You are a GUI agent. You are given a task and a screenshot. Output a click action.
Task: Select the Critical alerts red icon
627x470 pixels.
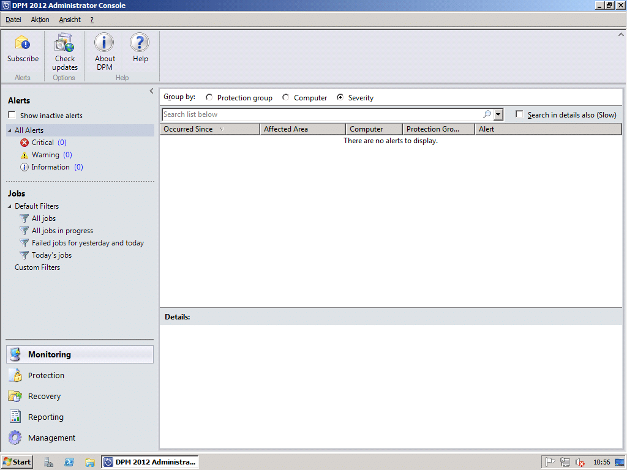(24, 143)
